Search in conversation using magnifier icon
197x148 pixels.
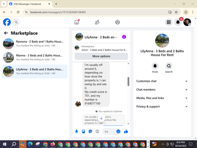coord(169,66)
